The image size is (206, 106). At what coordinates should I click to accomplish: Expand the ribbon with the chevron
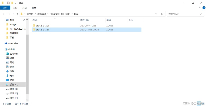click(x=199, y=8)
